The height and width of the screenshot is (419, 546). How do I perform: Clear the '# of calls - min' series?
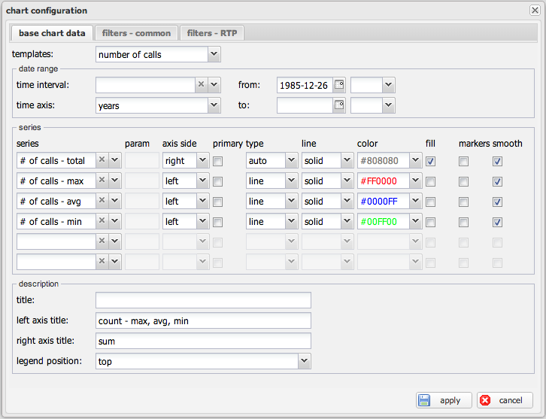click(102, 220)
